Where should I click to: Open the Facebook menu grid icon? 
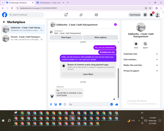145,15
